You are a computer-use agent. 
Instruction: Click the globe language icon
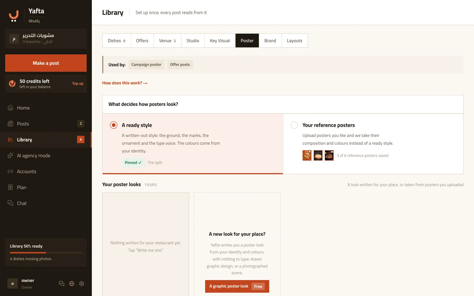[72, 283]
